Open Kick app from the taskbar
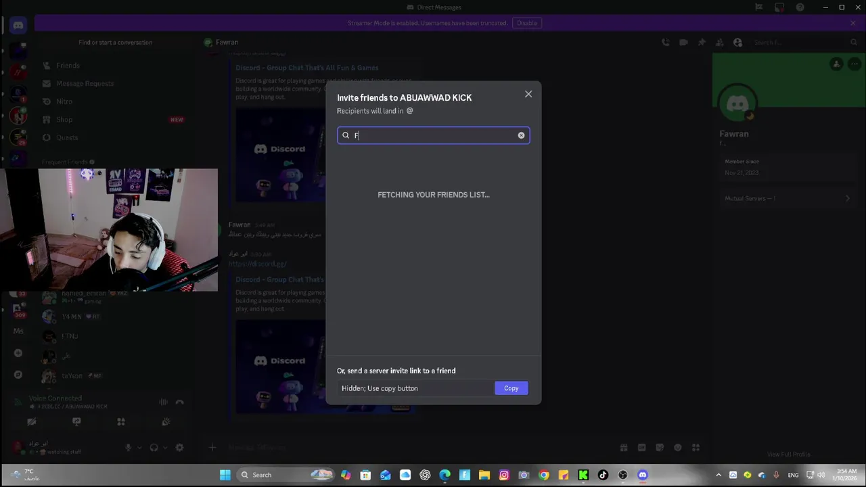Image resolution: width=866 pixels, height=487 pixels. pos(583,475)
